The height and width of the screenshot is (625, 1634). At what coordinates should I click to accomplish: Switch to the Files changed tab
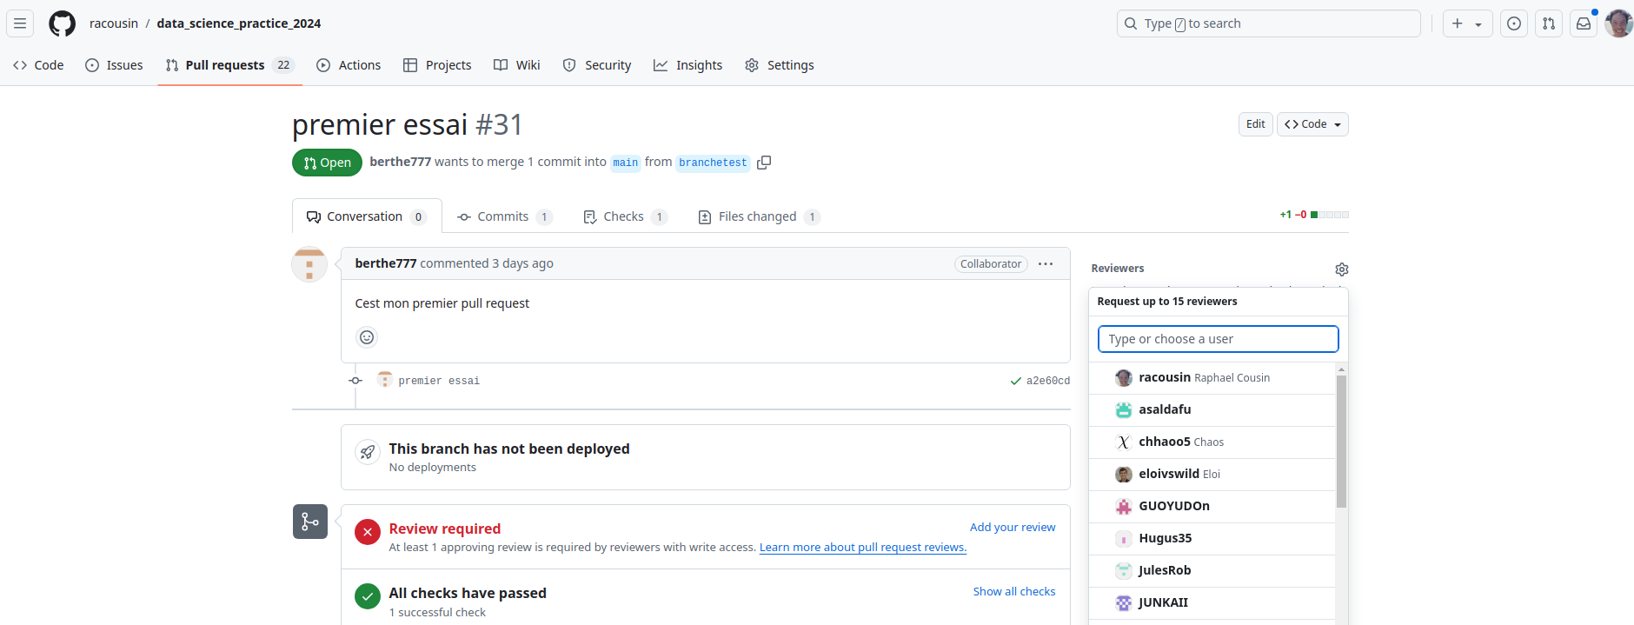758,216
